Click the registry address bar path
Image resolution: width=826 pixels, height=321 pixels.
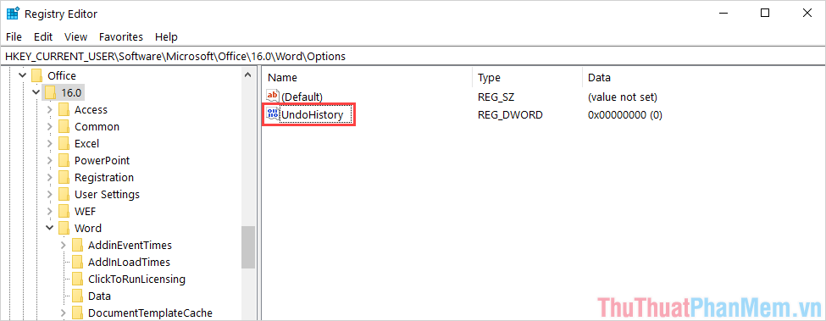[175, 56]
